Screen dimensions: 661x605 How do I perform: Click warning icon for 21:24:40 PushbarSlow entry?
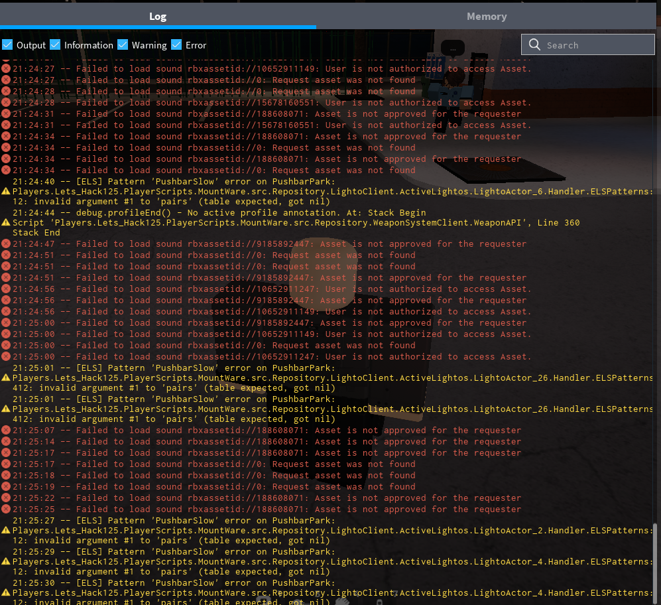pos(6,191)
